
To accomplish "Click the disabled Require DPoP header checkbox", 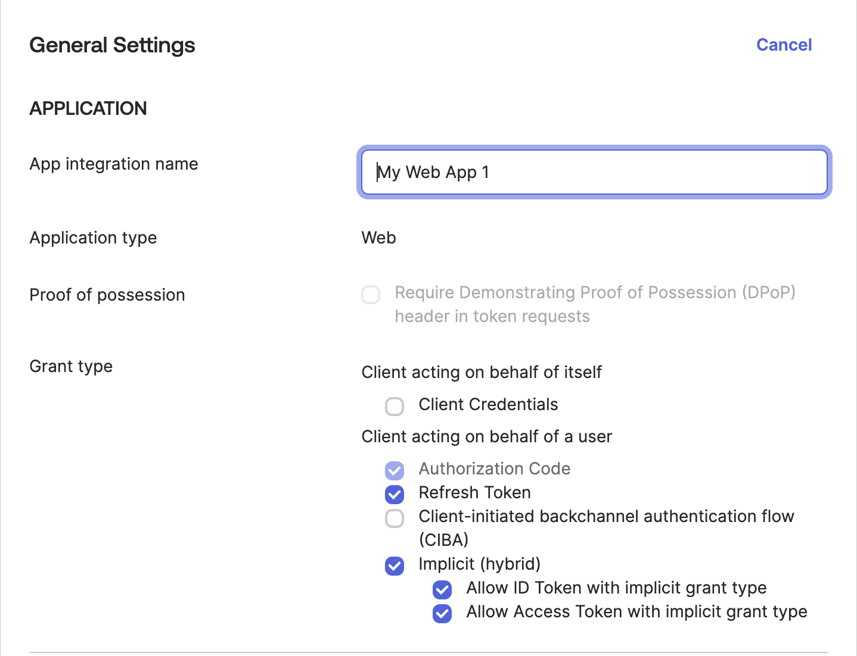I will point(371,294).
